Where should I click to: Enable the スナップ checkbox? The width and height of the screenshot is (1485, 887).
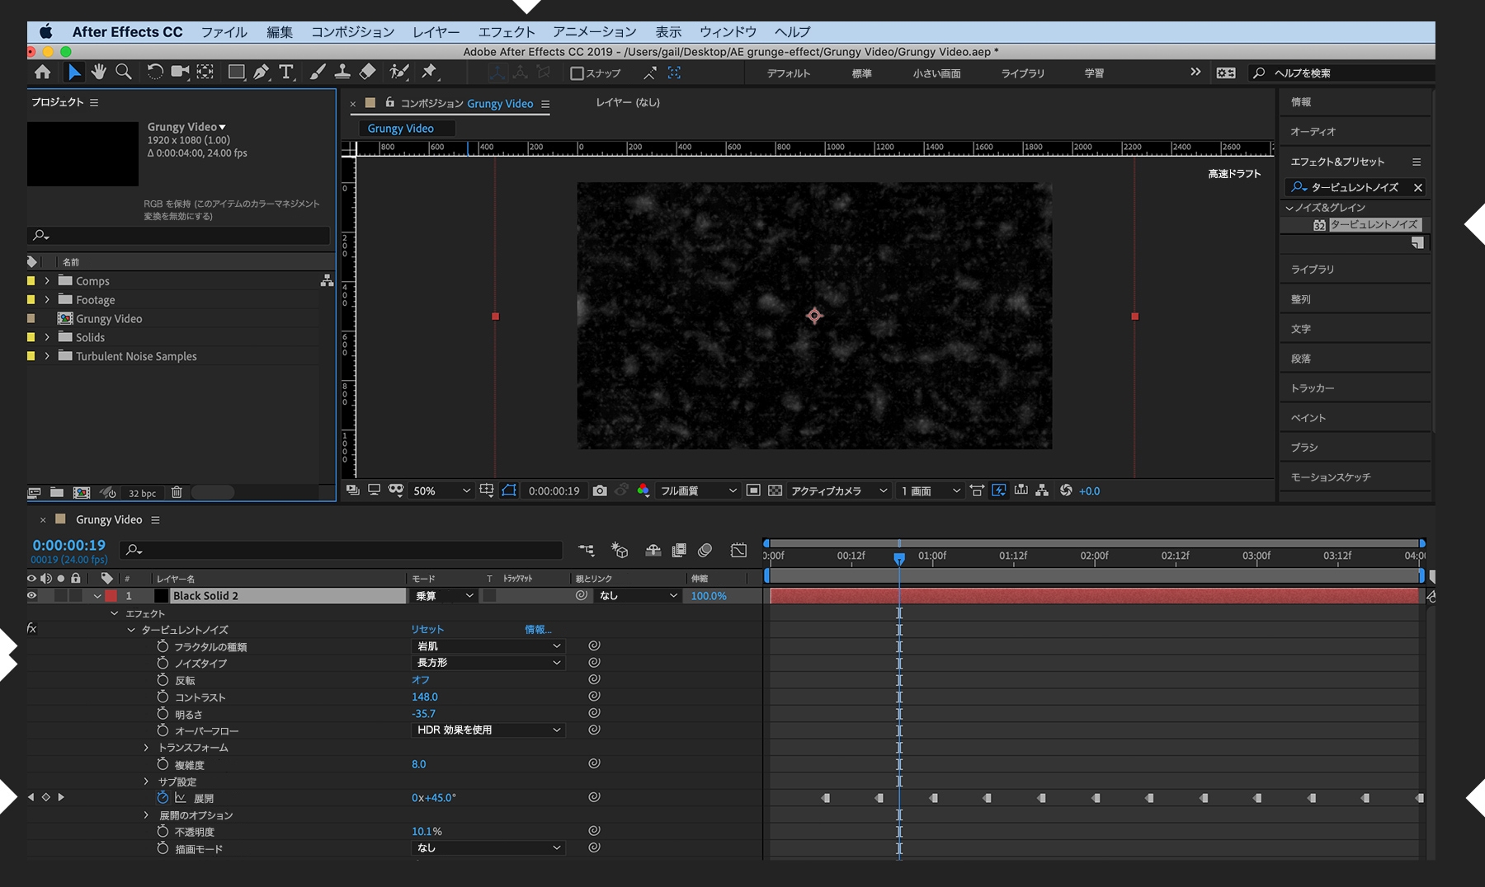tap(577, 73)
